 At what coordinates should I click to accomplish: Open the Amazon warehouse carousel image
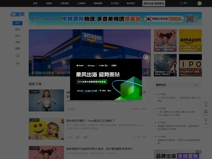[x=90, y=53]
